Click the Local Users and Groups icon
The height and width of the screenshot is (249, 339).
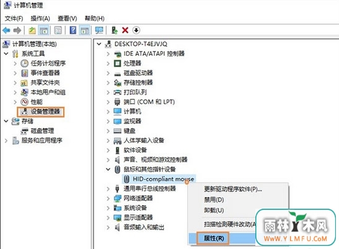(24, 92)
